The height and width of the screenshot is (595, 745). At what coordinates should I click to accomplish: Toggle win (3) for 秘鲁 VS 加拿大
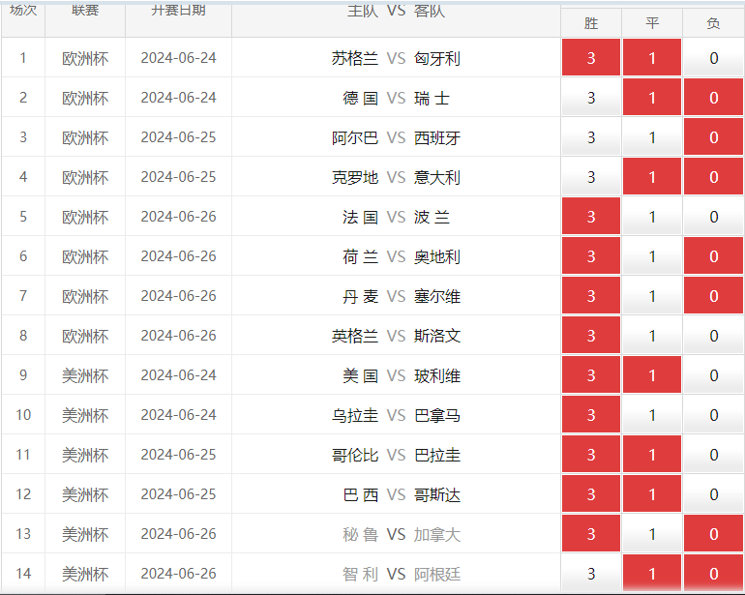click(590, 534)
